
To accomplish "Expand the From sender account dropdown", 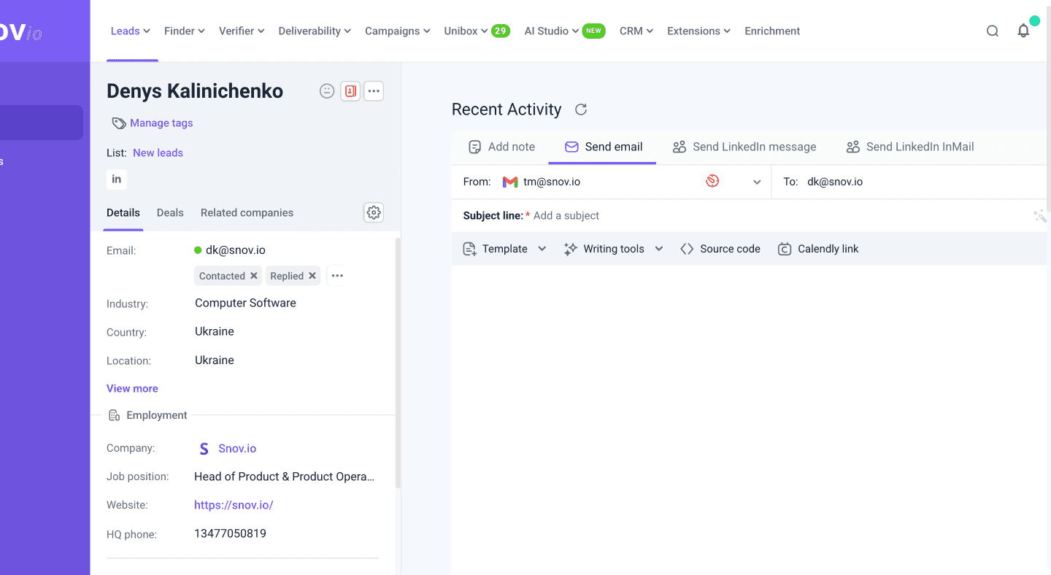I will pyautogui.click(x=757, y=182).
